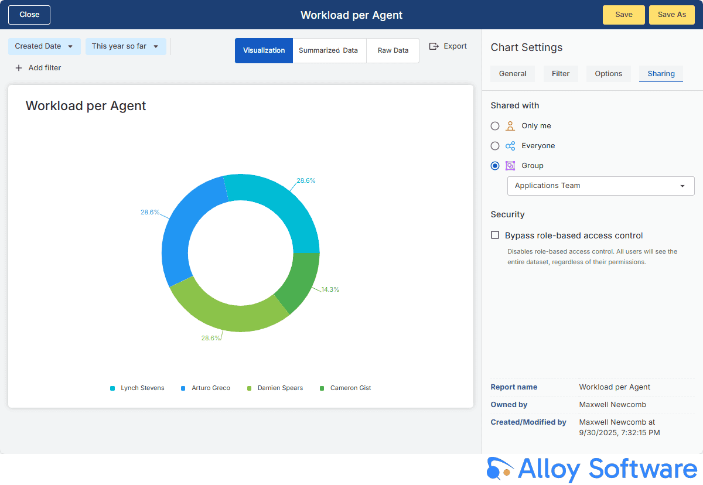Select the Everyone radio button

tap(495, 146)
